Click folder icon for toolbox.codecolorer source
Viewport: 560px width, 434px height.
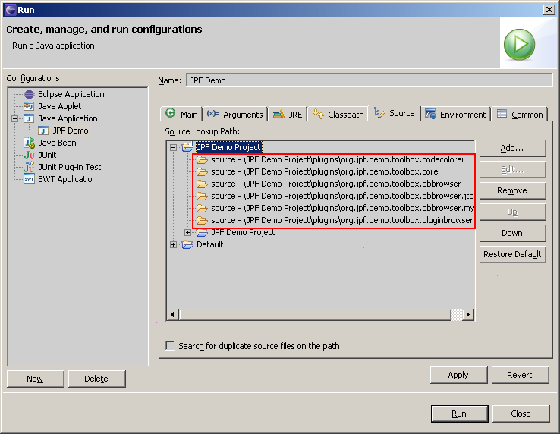(202, 159)
